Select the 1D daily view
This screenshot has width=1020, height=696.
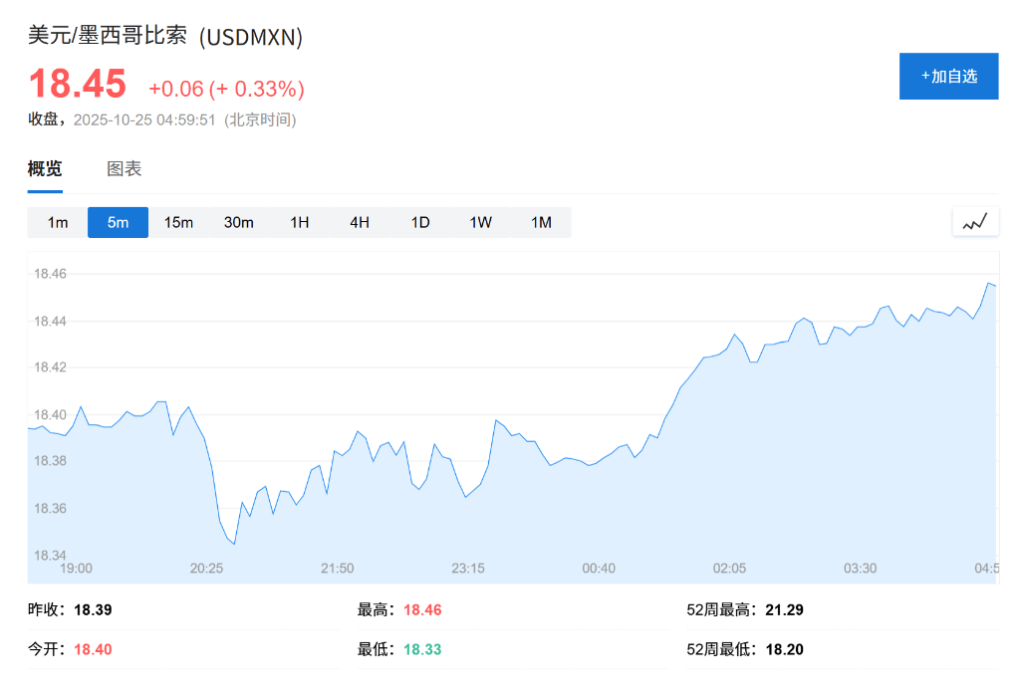pyautogui.click(x=419, y=222)
